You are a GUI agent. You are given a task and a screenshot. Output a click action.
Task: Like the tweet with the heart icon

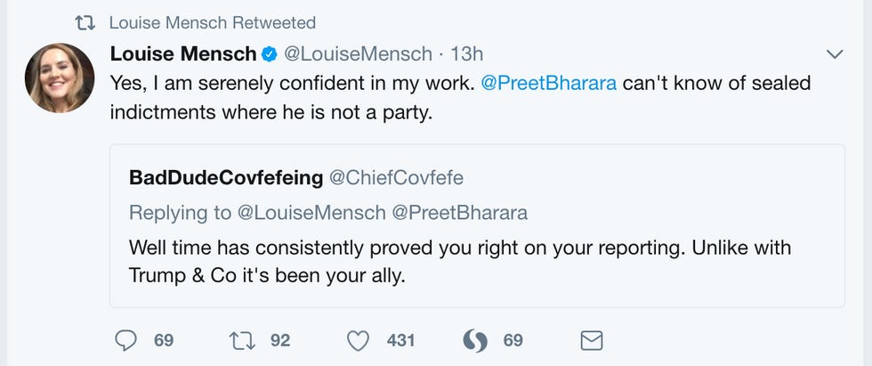click(x=358, y=340)
